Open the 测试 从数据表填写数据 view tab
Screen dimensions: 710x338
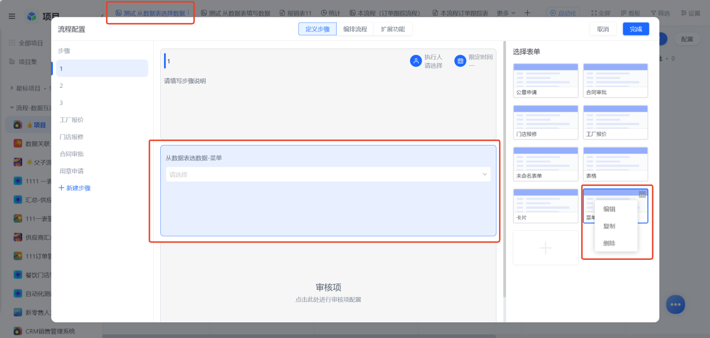[x=235, y=13]
